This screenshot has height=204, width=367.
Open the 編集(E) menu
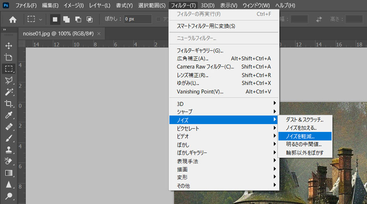click(50, 5)
